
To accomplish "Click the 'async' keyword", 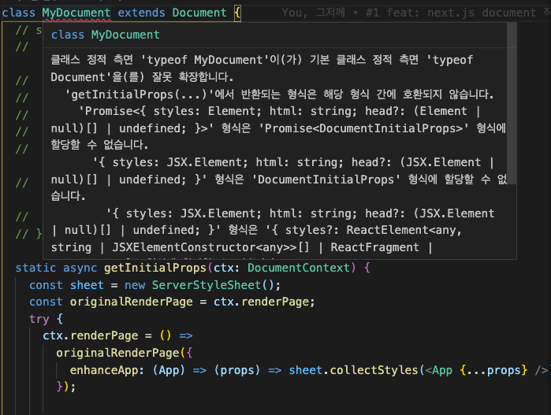I will coord(80,268).
